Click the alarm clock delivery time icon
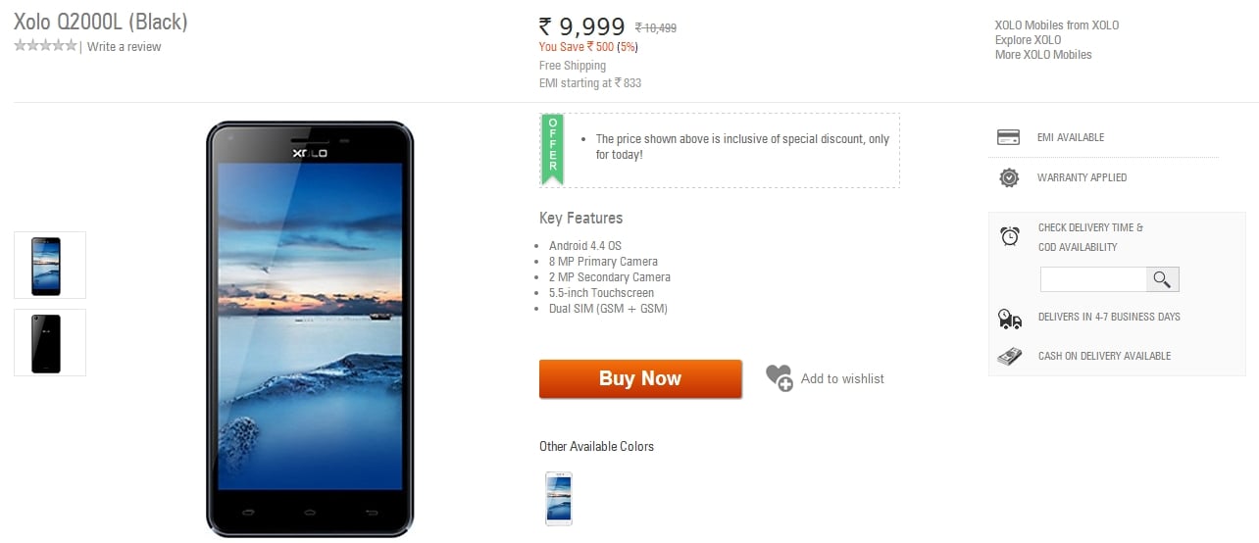 click(x=1009, y=236)
